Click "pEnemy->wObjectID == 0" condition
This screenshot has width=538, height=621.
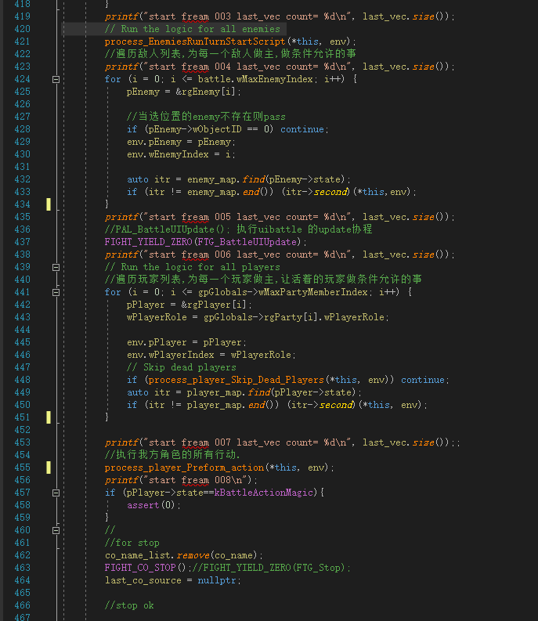click(x=209, y=129)
